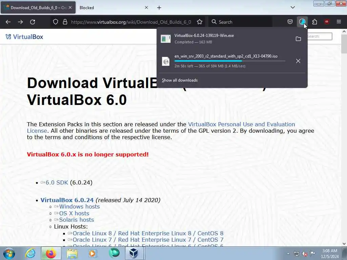
Task: Open completed VirtualBox-6.0.24-139119-Win.exe download
Action: click(225, 39)
